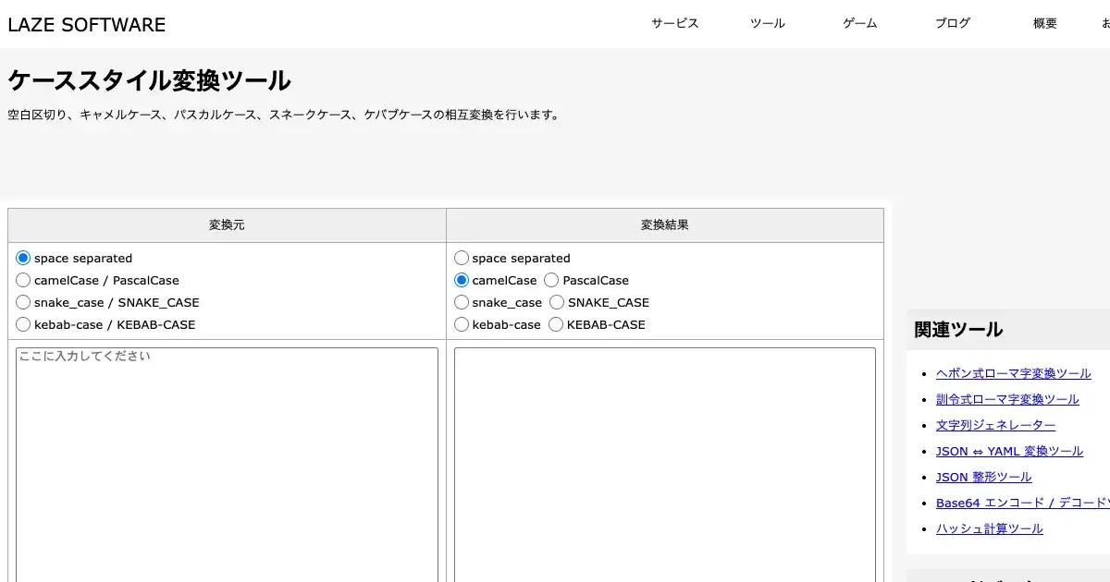Go to the ゲーム menu
Screen dimensions: 1110x582
point(859,24)
